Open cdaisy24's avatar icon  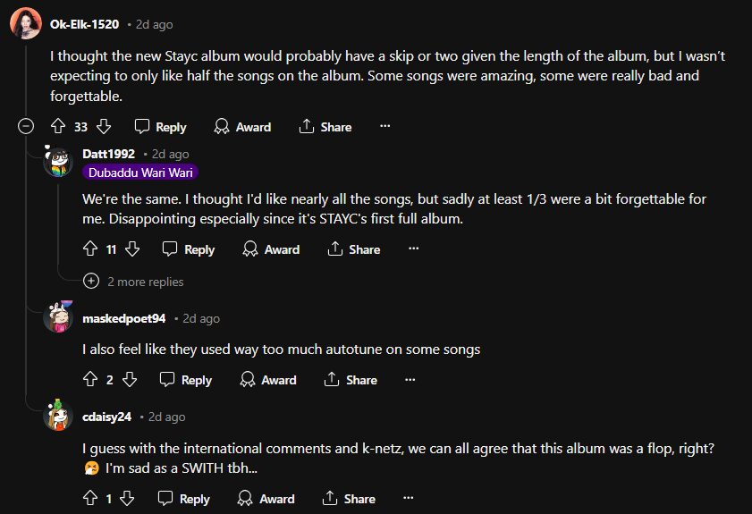tap(57, 416)
